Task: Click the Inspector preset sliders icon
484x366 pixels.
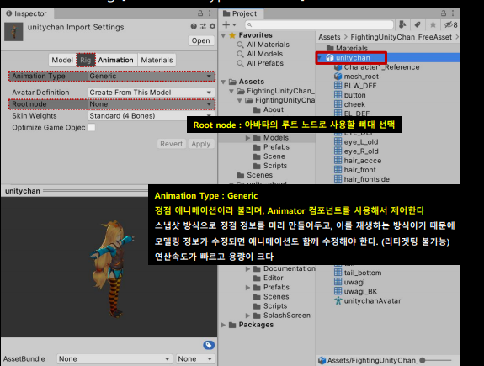Action: click(203, 26)
